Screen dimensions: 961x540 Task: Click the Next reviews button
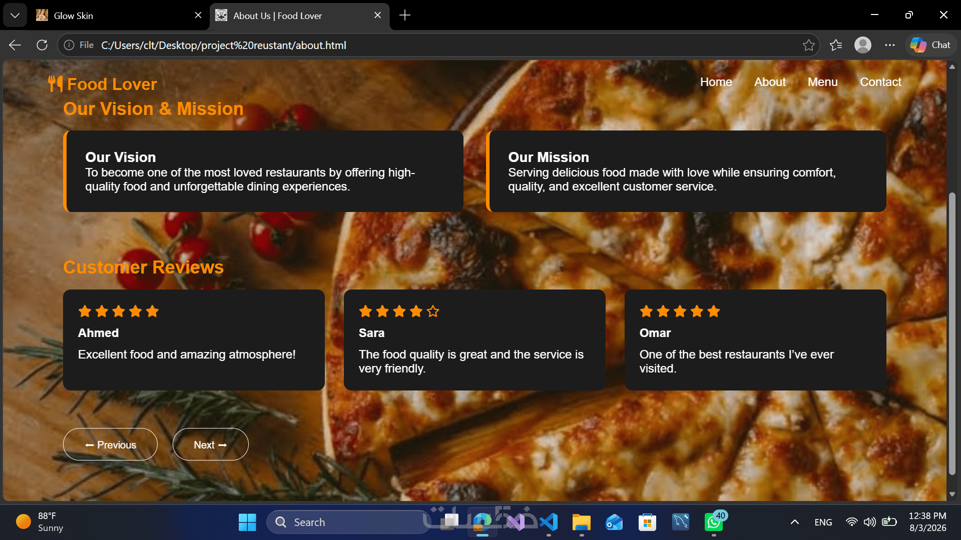point(211,444)
